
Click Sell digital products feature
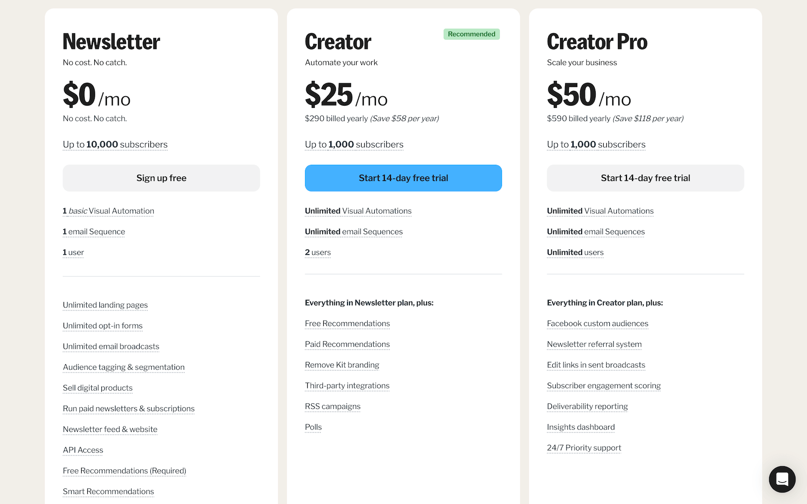pyautogui.click(x=98, y=388)
